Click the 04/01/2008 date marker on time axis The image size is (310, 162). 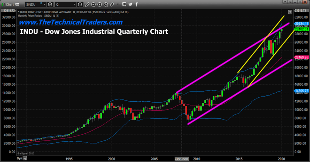(182, 159)
